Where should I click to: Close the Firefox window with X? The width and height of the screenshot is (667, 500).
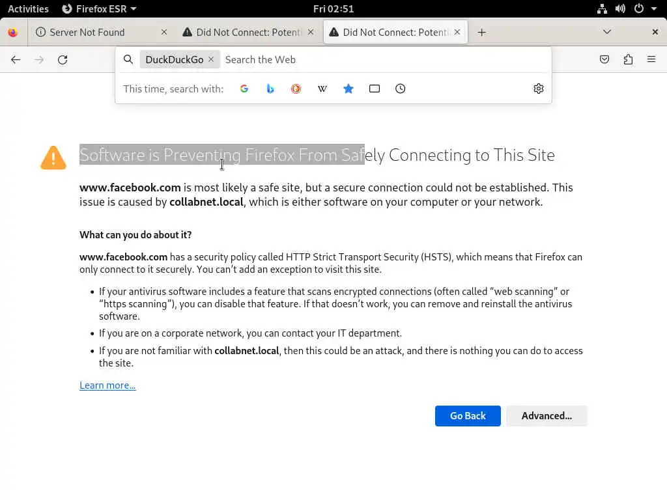[655, 33]
